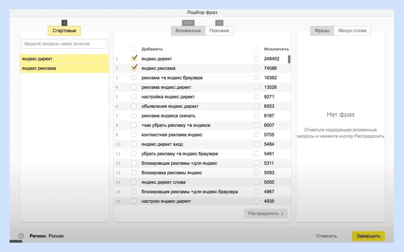Click the phrase text контекстная реклама яндекс
This screenshot has height=252, width=404.
(x=172, y=135)
